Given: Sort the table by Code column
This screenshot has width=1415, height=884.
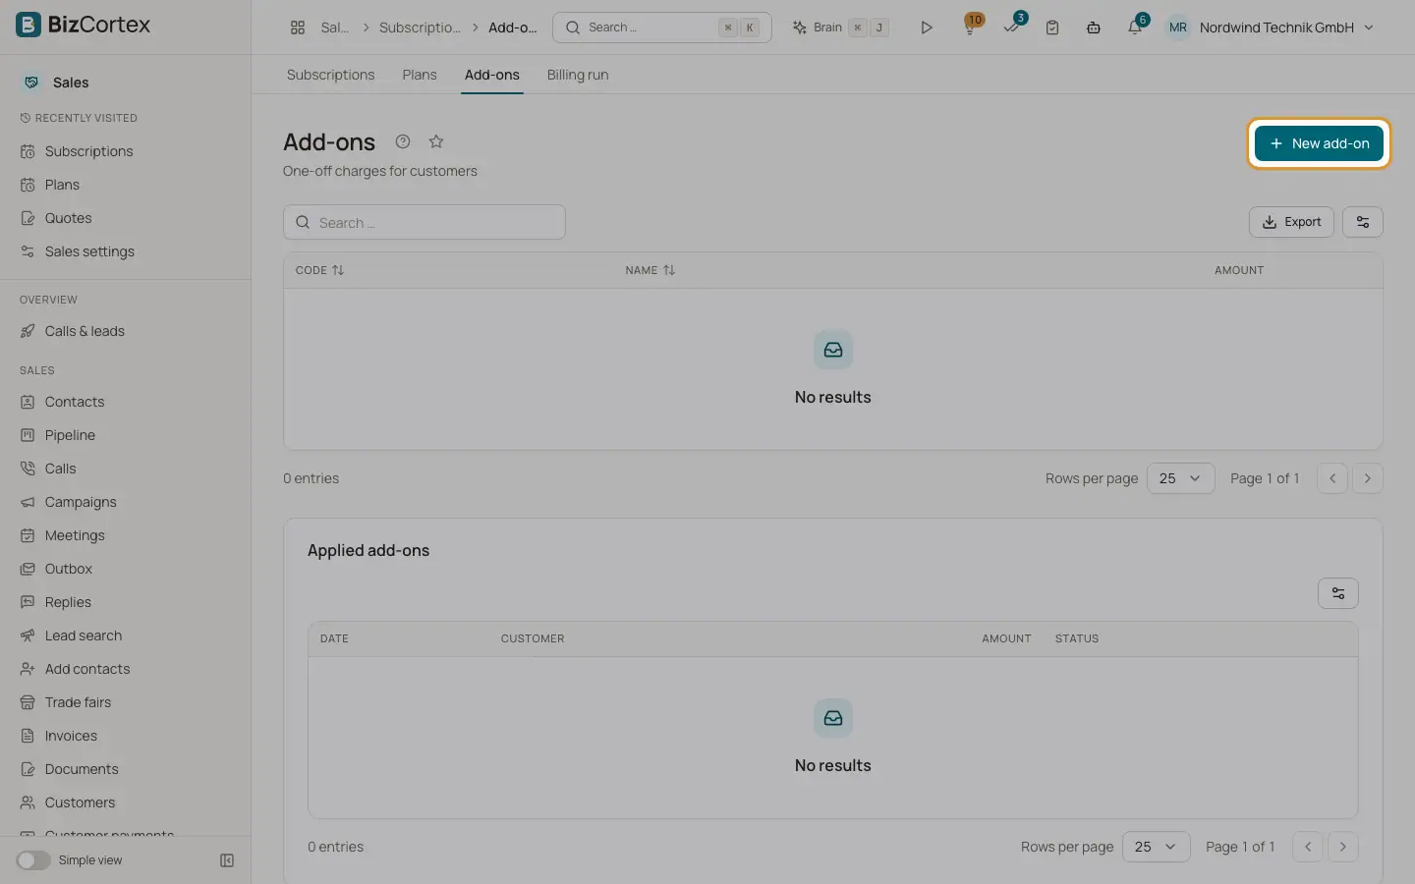Looking at the screenshot, I should pos(320,270).
